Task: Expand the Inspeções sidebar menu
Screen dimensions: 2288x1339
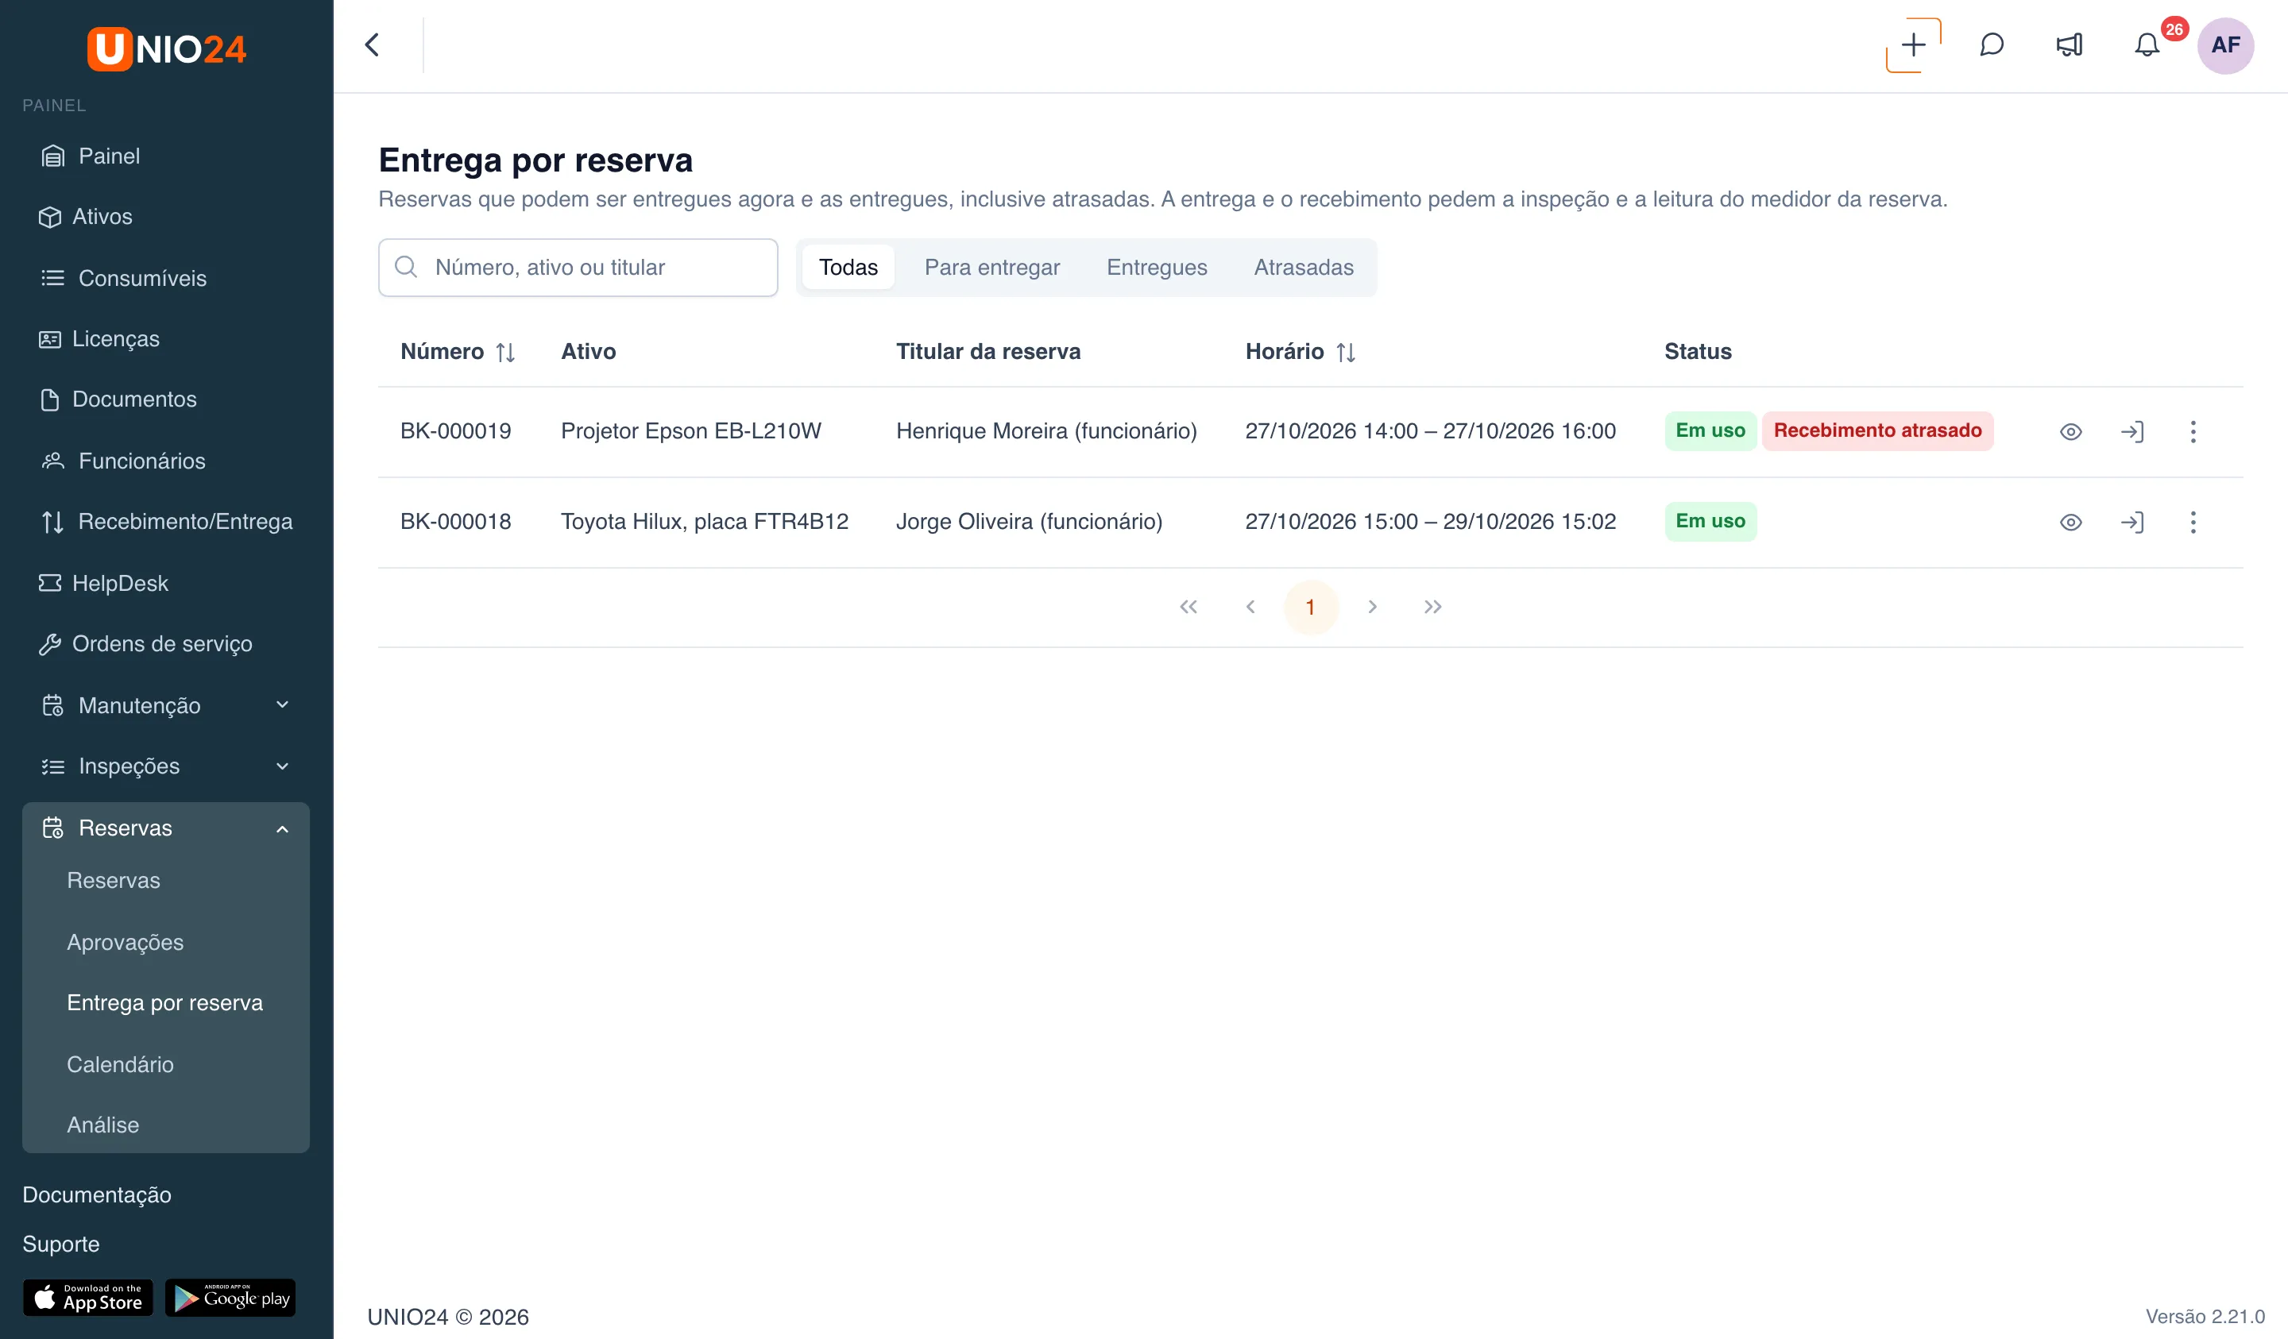Action: [166, 766]
